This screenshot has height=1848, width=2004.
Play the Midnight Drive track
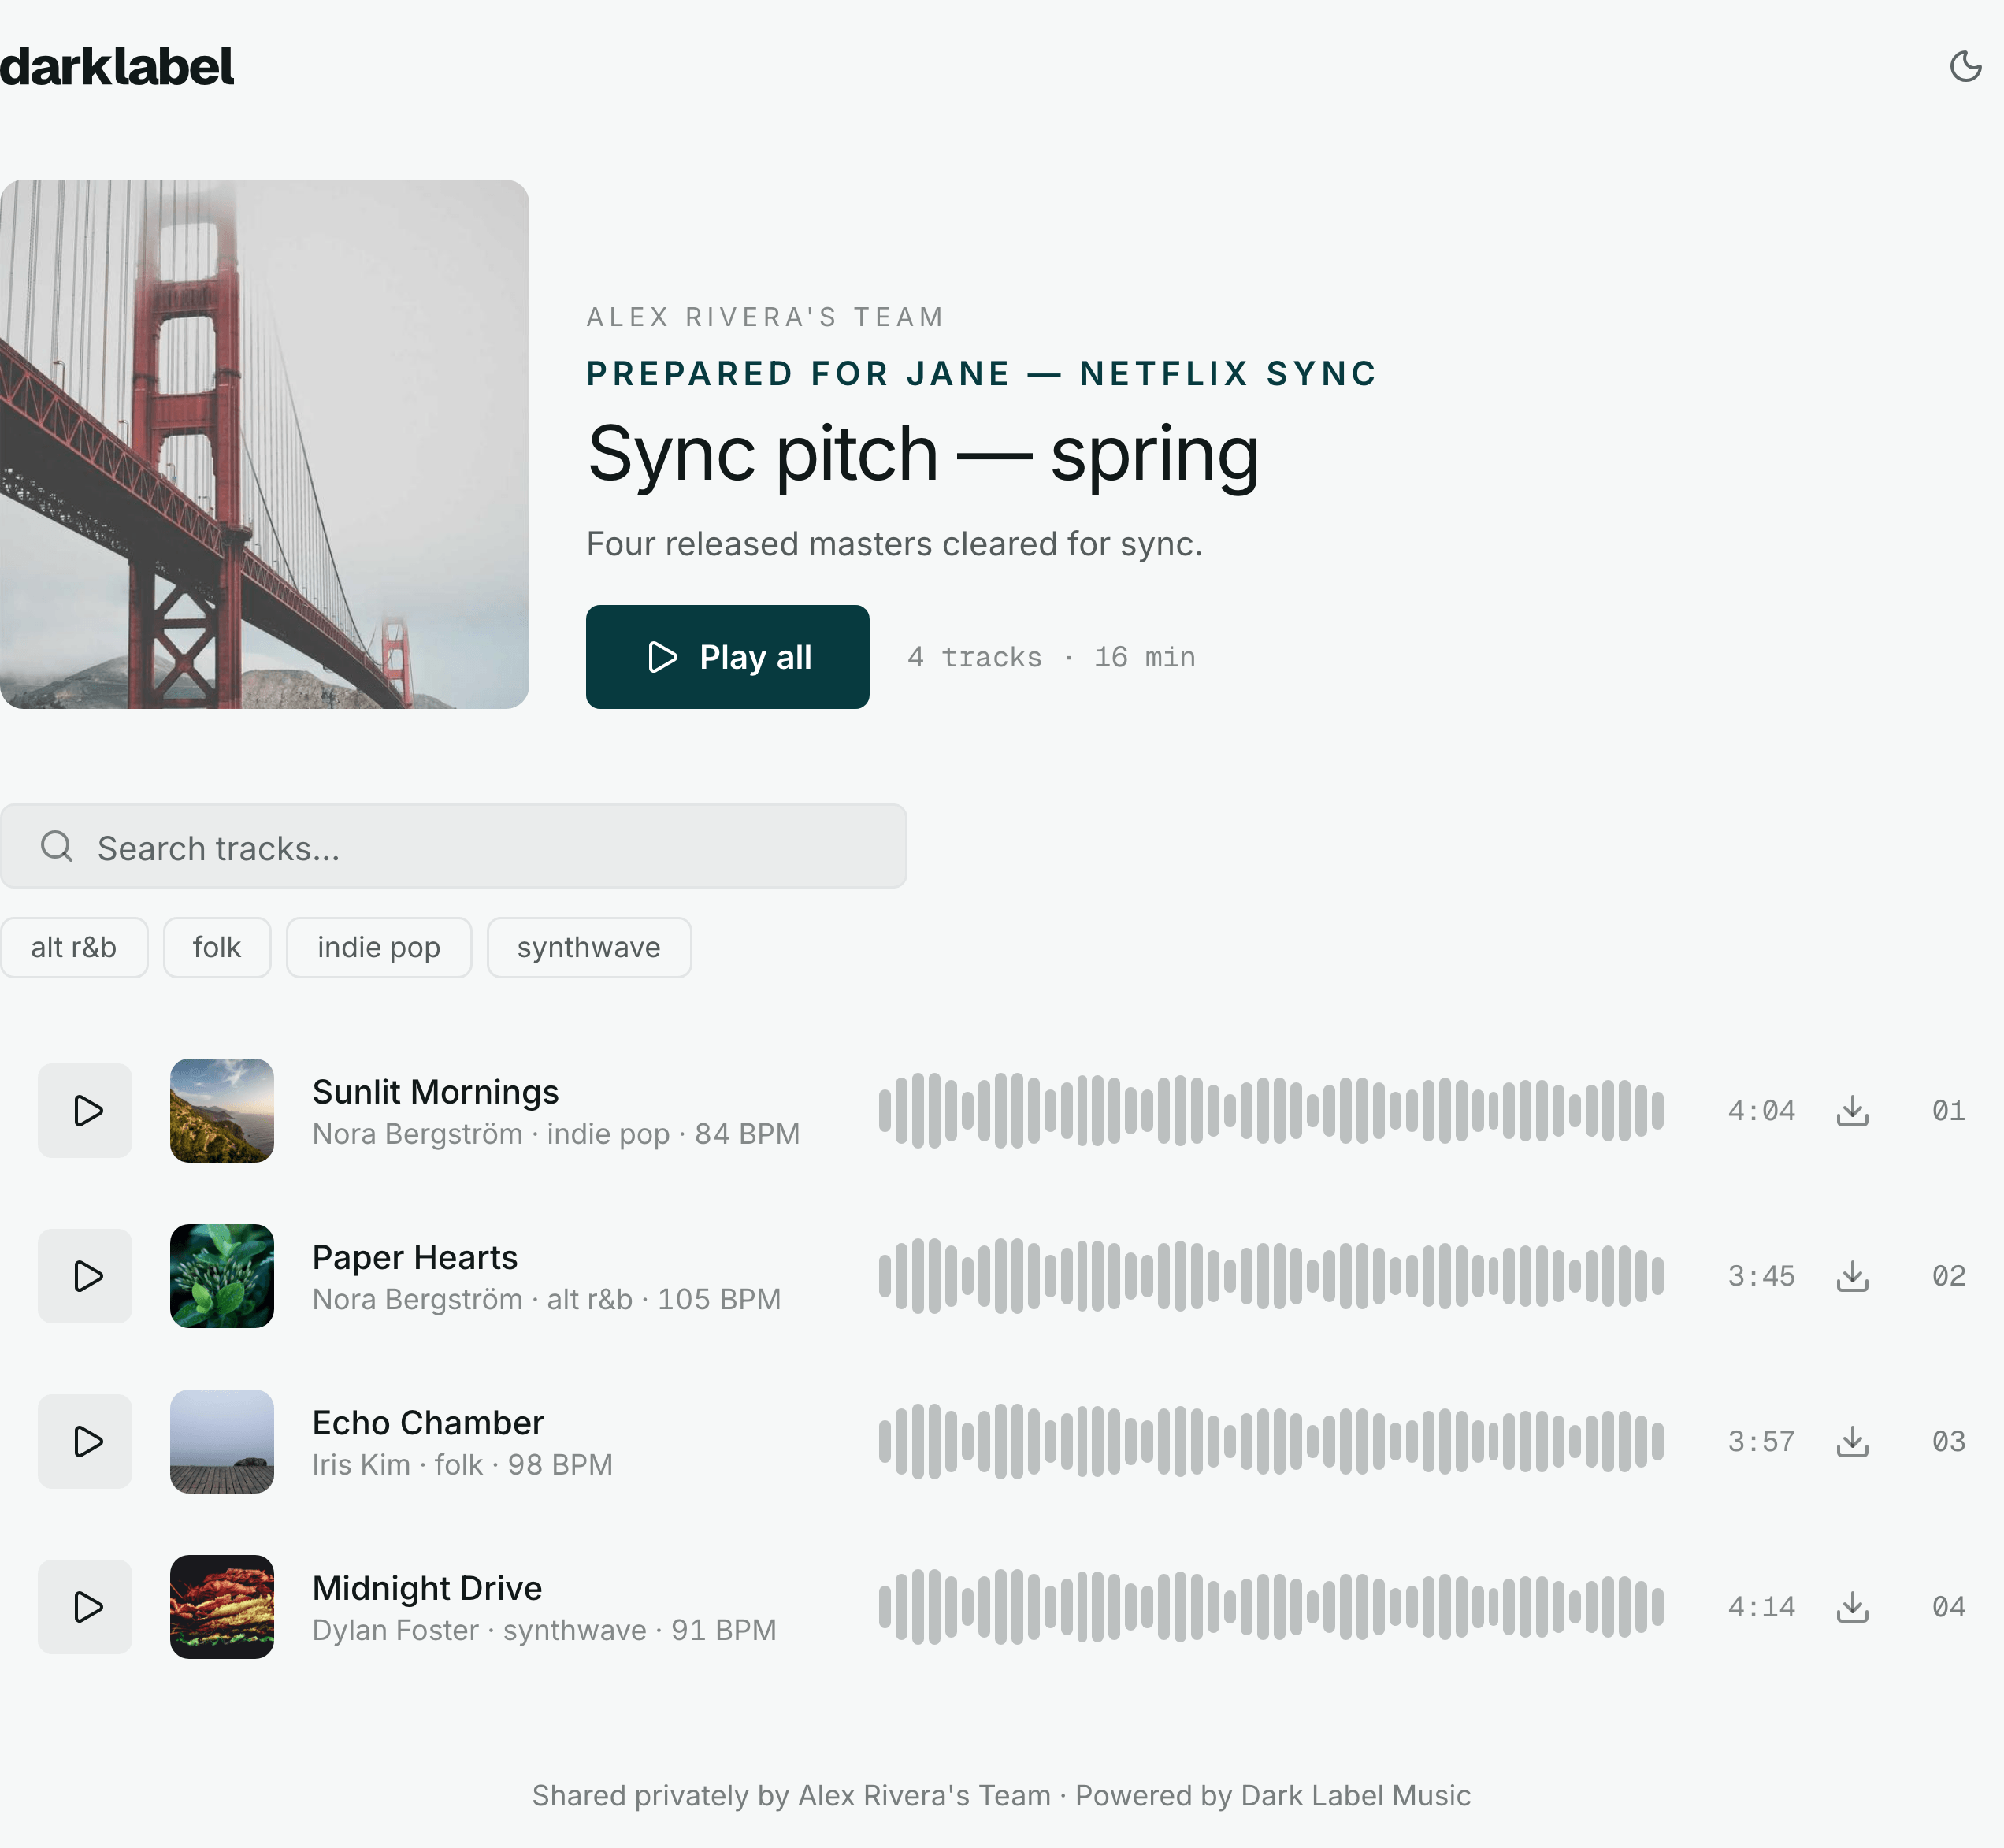point(85,1606)
